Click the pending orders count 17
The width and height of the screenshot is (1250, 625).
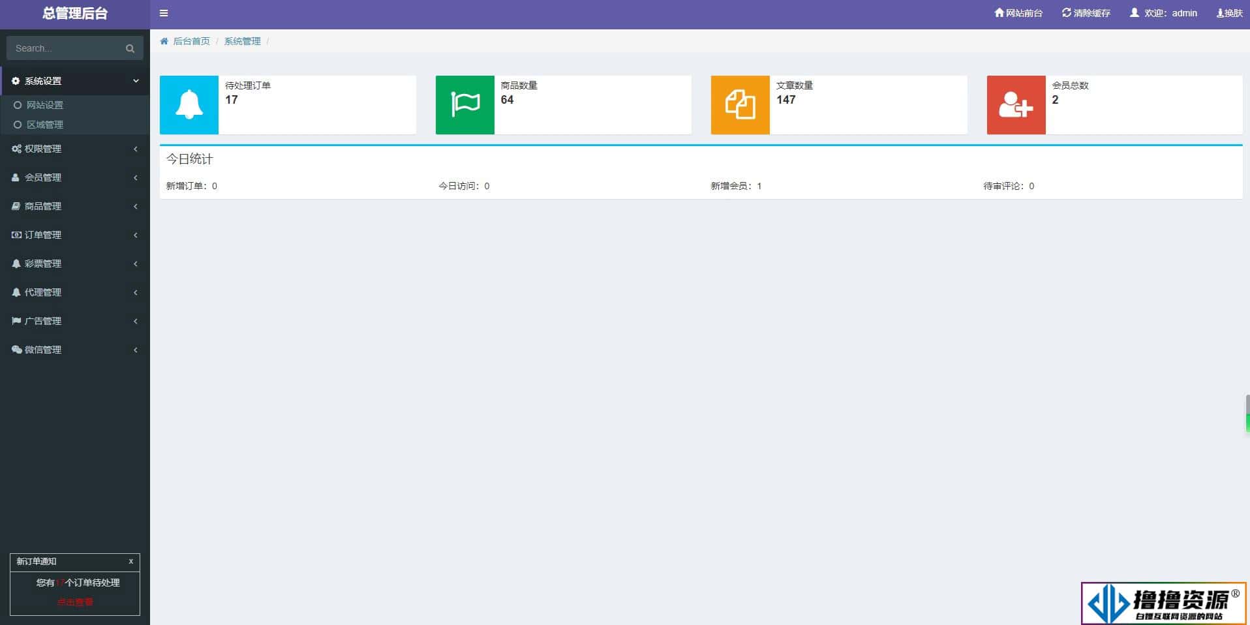(232, 100)
